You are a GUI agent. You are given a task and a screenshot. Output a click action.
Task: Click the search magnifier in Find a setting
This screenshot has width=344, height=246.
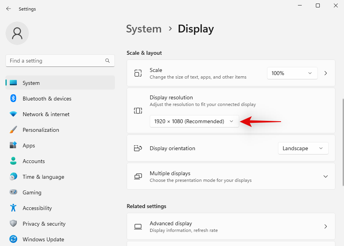[x=107, y=61]
